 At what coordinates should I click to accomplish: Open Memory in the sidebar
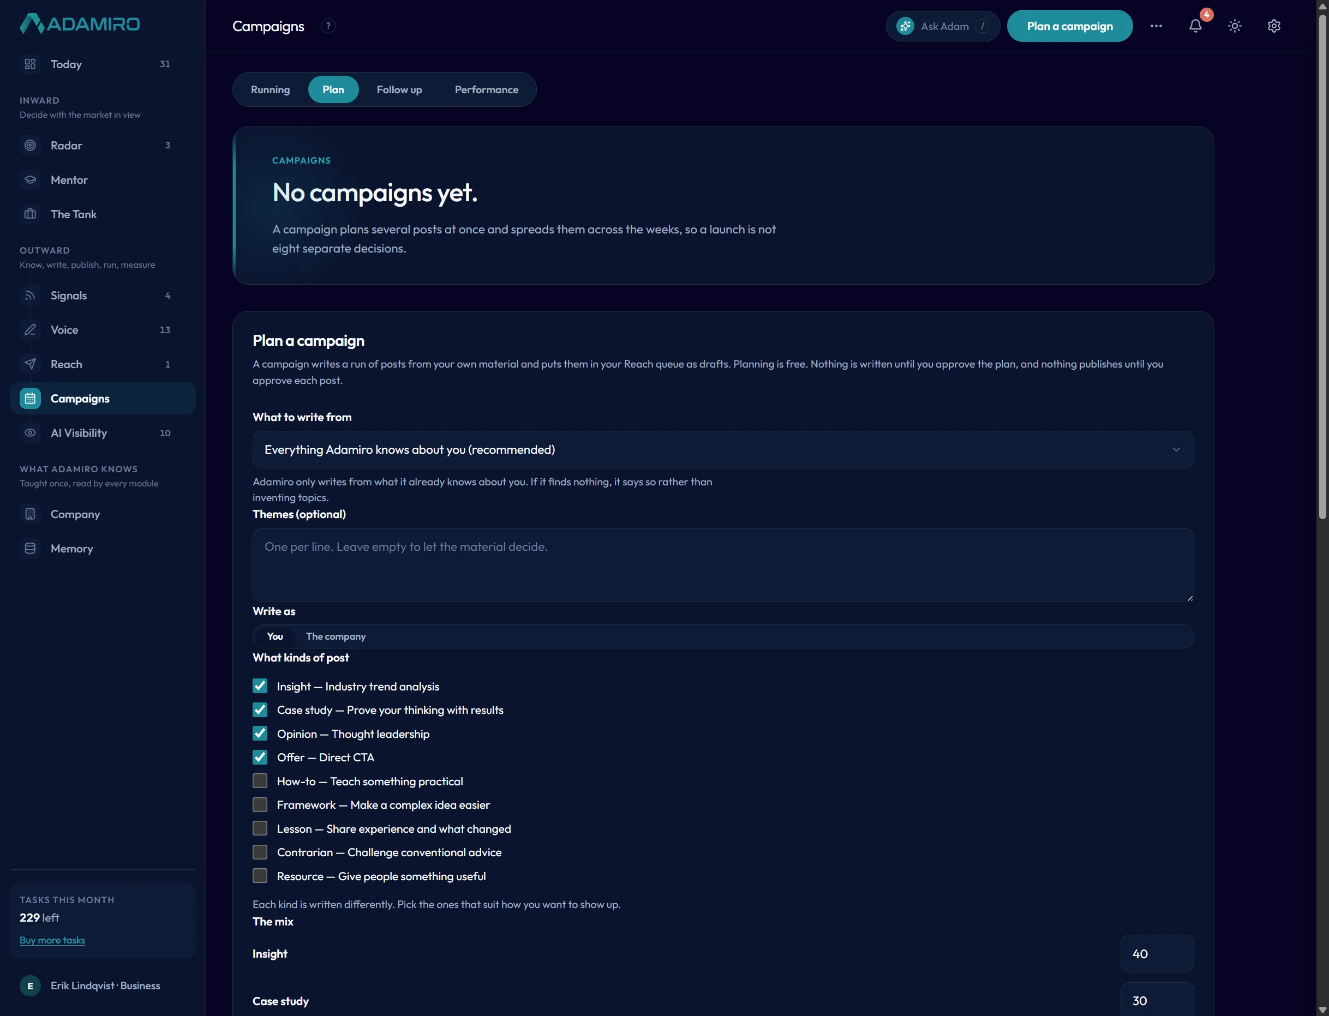tap(103, 549)
